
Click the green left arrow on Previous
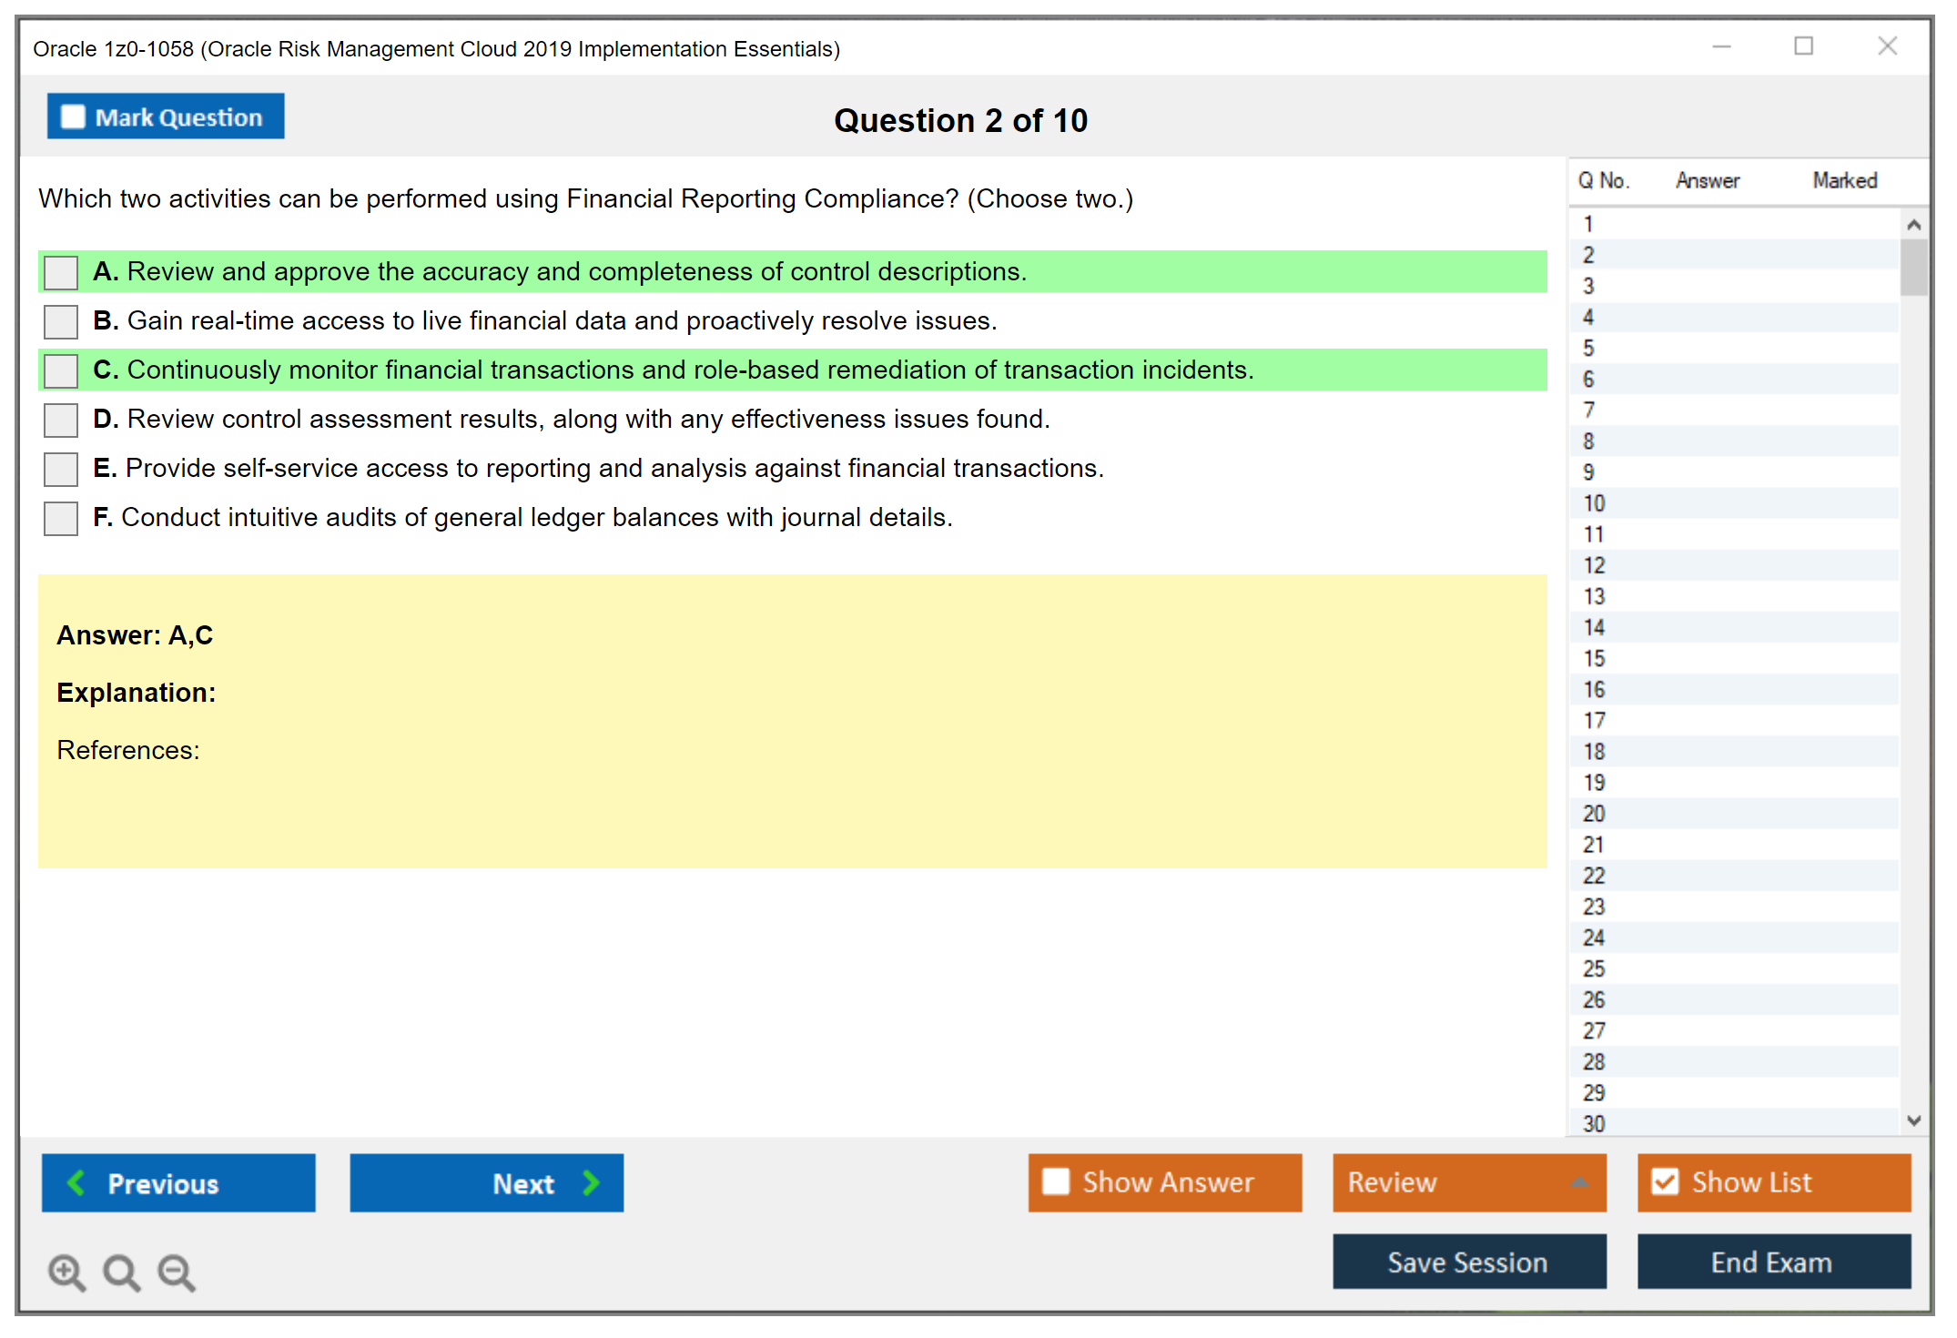(x=76, y=1182)
